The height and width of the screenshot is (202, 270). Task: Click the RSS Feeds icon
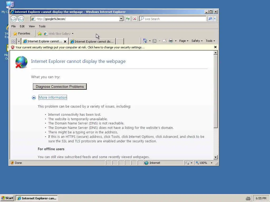coord(155,41)
